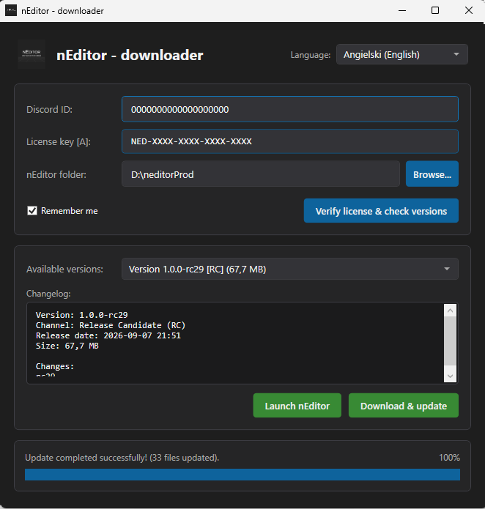Click Browse... to choose folder
This screenshot has width=485, height=509.
(432, 174)
